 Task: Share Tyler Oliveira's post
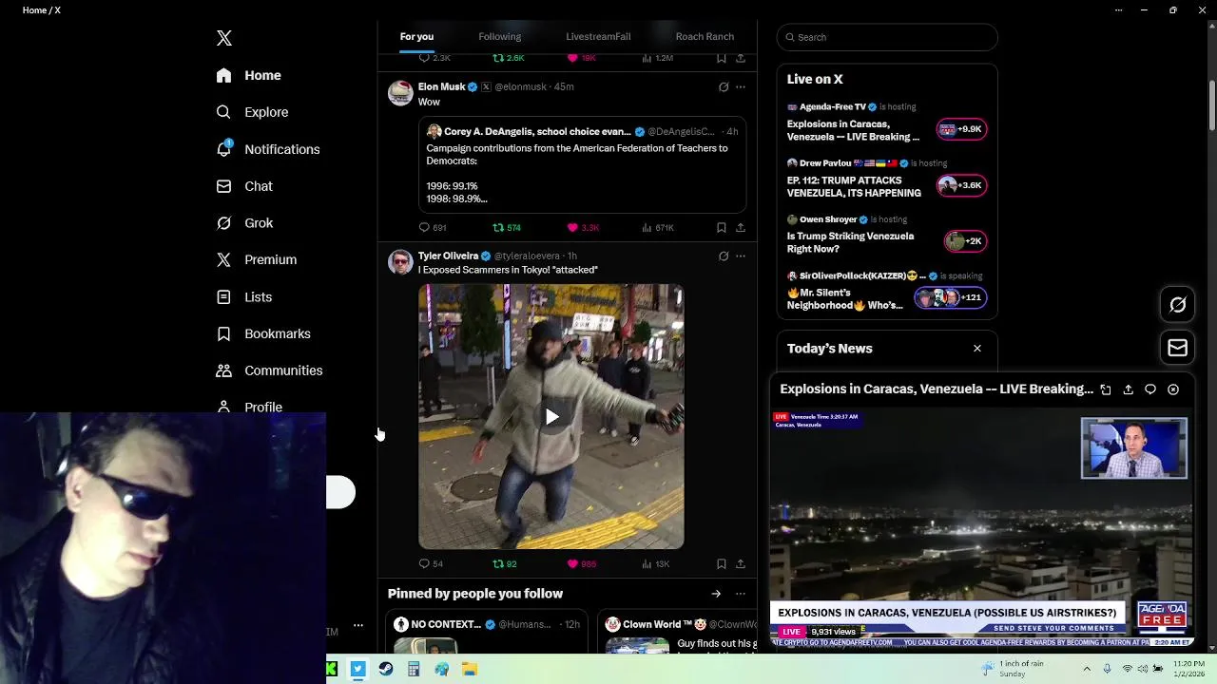[741, 563]
